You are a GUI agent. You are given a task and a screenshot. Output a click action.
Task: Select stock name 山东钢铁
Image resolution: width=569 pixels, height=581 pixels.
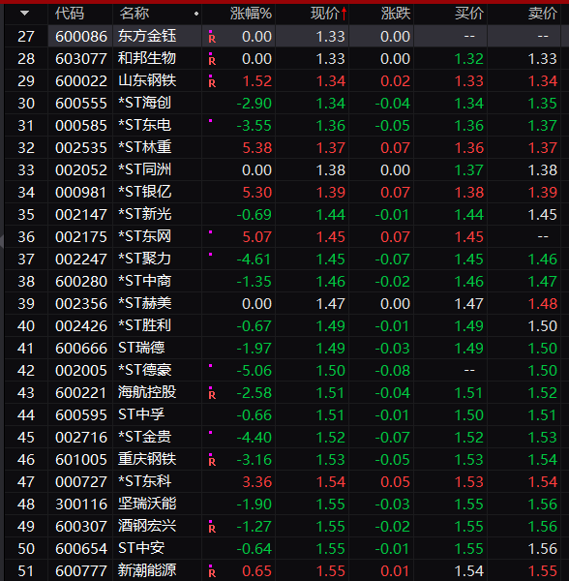(x=147, y=80)
